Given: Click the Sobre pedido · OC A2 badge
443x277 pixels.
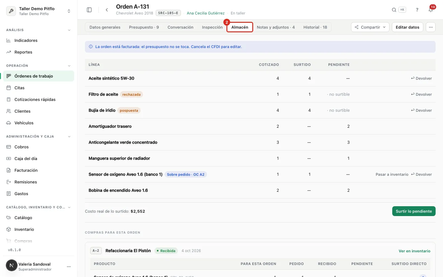Looking at the screenshot, I should pos(186,175).
